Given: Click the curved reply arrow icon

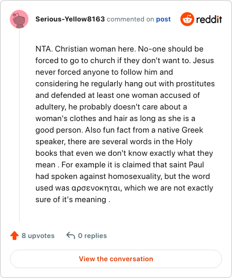Looking at the screenshot, I should pos(71,236).
